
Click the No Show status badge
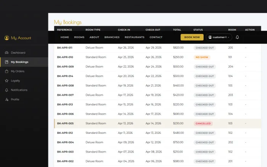(202, 57)
